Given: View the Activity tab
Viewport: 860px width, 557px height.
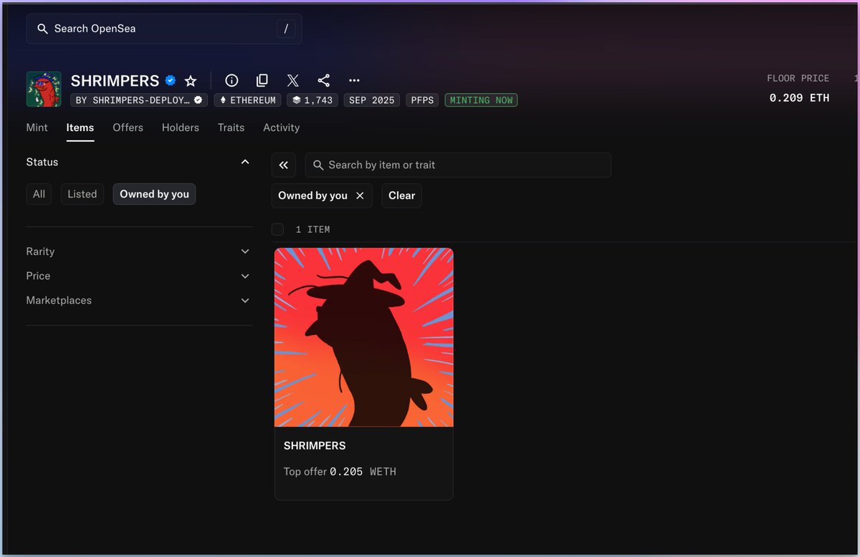Looking at the screenshot, I should [x=282, y=127].
